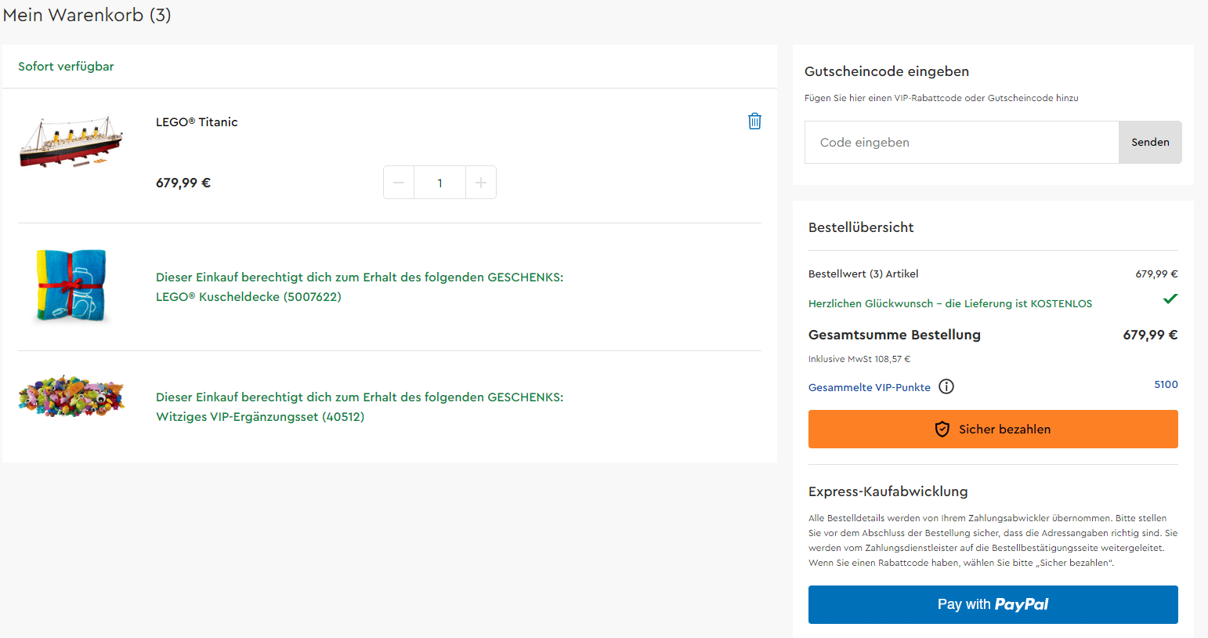1208x638 pixels.
Task: Click the Gutscheincode eingeben heading
Action: tap(887, 71)
